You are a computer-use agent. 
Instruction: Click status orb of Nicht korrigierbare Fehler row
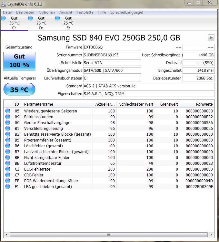pos(8,157)
